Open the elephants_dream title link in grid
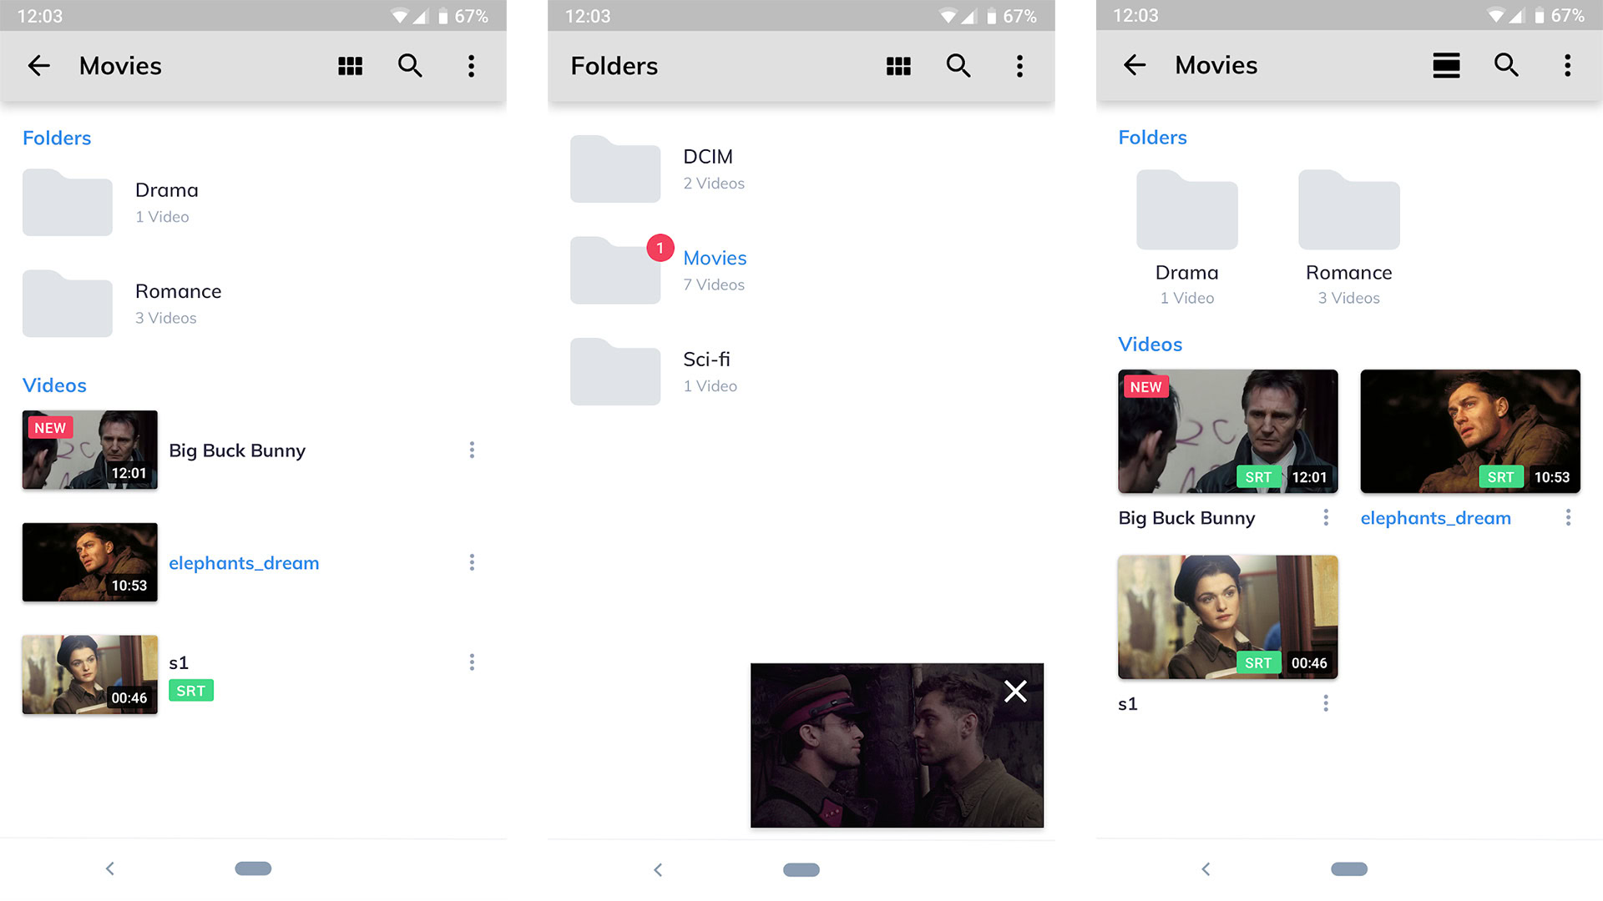 (x=1435, y=518)
